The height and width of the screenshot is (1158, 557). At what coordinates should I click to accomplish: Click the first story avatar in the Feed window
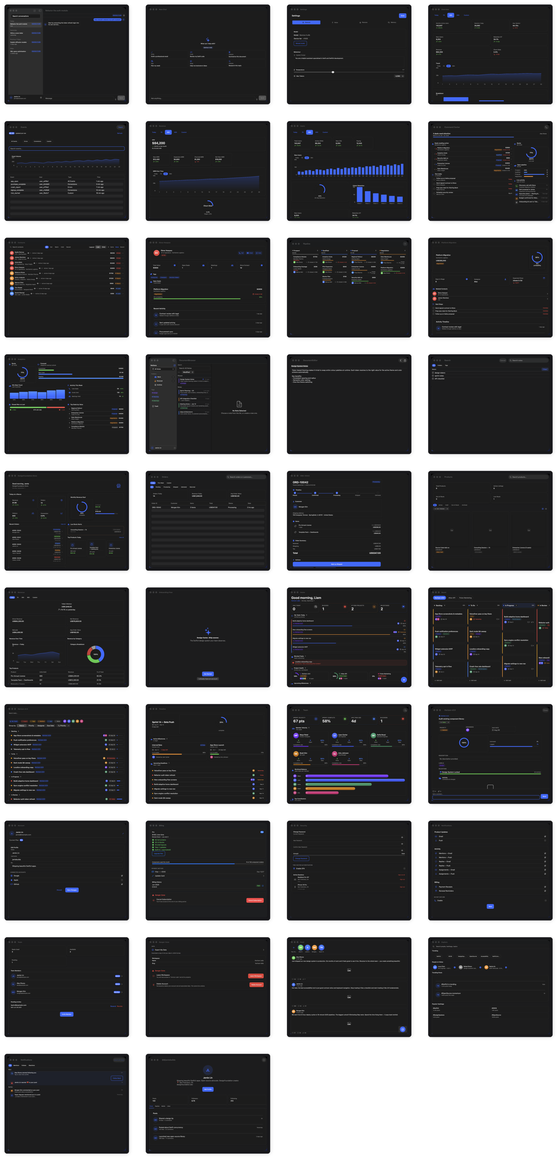click(x=301, y=948)
